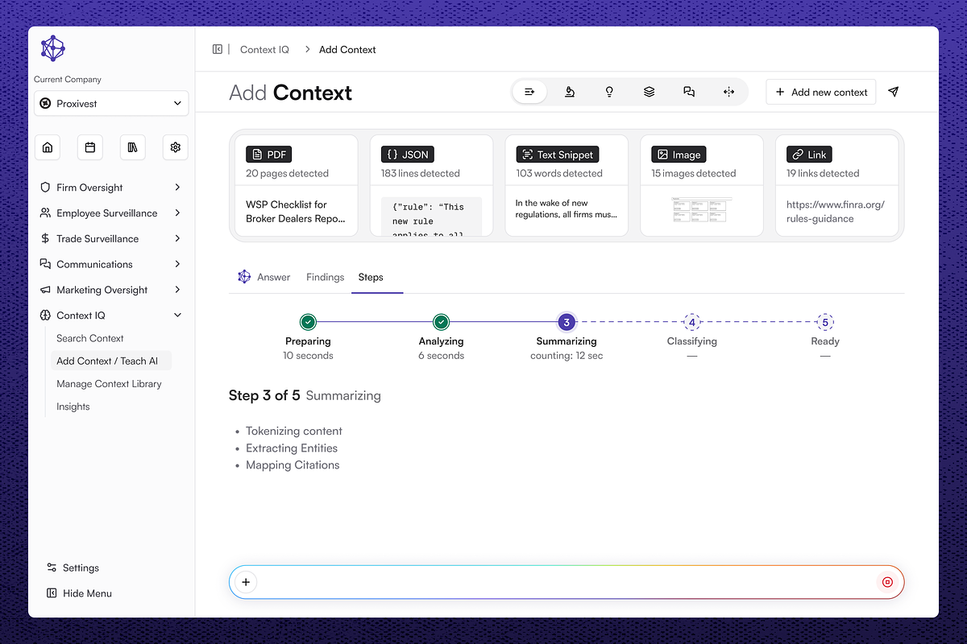The height and width of the screenshot is (644, 967).
Task: Open the calendar icon in the sidebar
Action: point(89,147)
